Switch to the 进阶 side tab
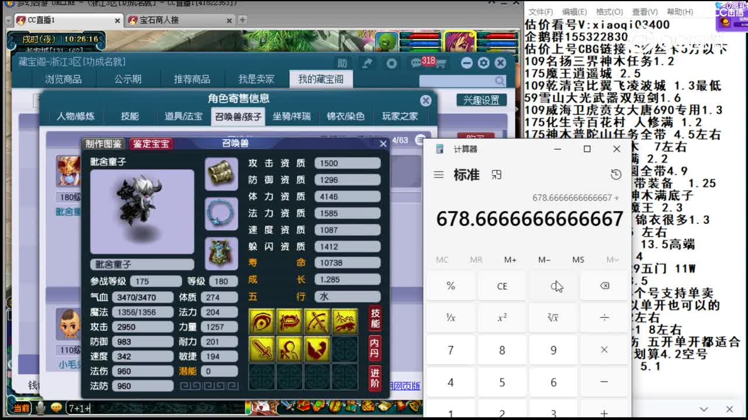Image resolution: width=748 pixels, height=420 pixels. pyautogui.click(x=375, y=378)
